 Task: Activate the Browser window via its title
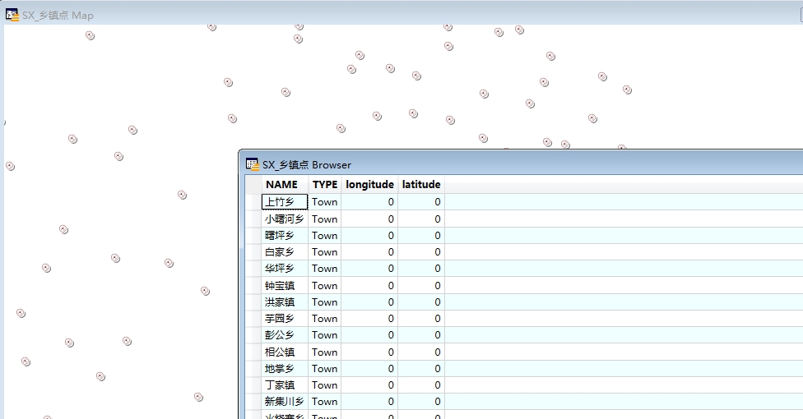coord(306,164)
